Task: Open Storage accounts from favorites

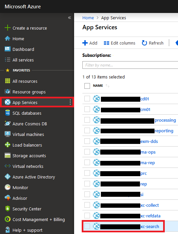Action: tap(29, 156)
